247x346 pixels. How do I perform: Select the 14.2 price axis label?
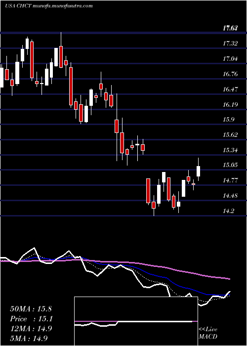(228, 211)
